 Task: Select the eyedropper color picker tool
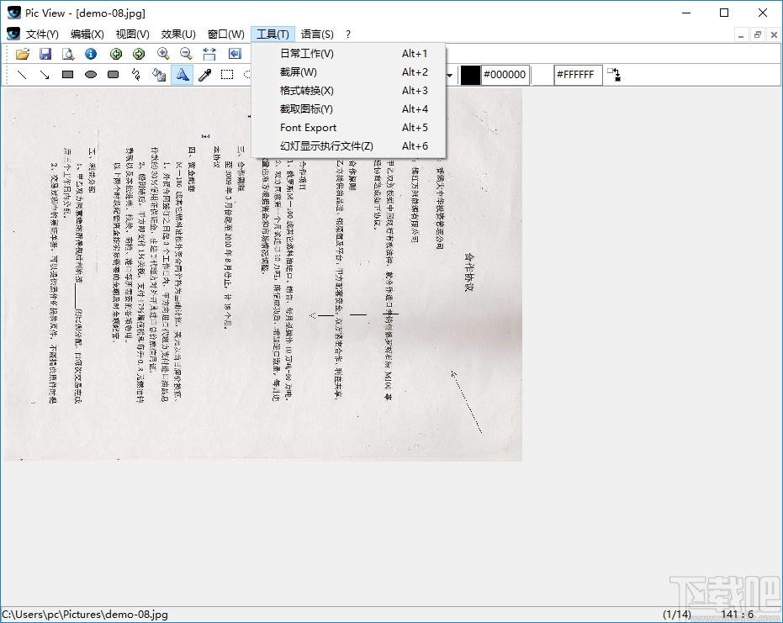tap(204, 75)
